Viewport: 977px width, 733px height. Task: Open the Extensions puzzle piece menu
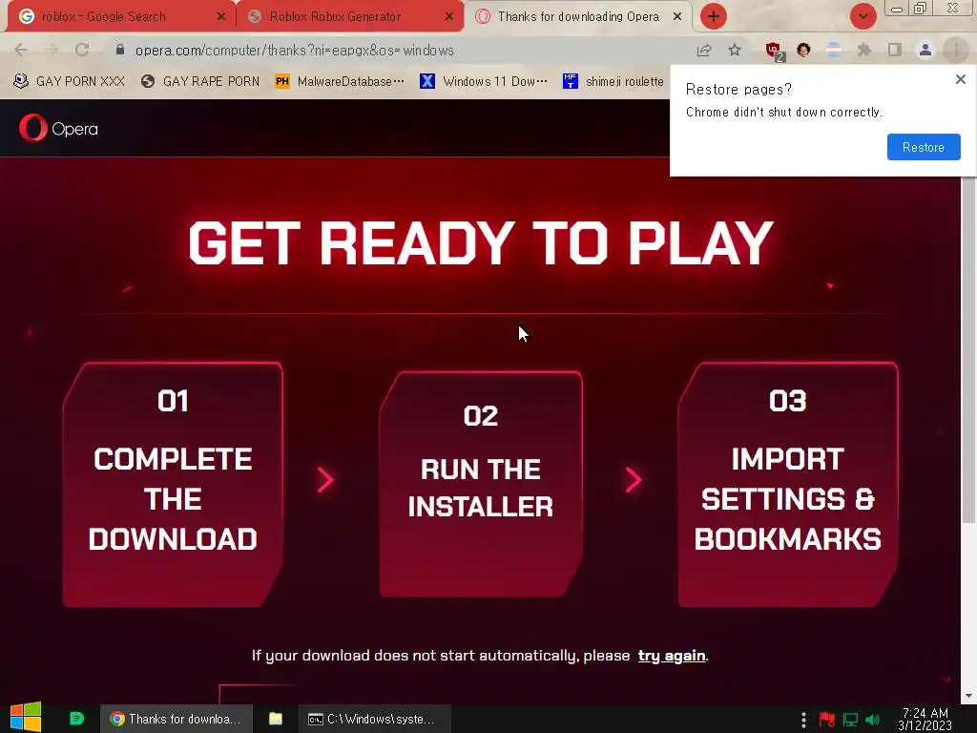(x=864, y=50)
